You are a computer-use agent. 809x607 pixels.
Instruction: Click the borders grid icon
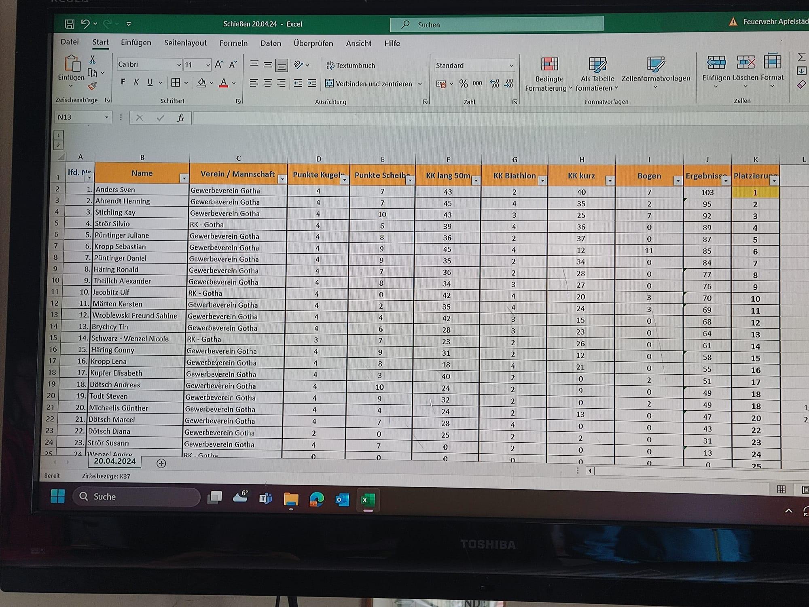pyautogui.click(x=176, y=83)
